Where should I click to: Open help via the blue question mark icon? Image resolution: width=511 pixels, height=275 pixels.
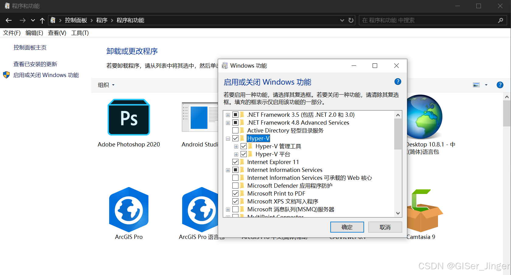398,82
